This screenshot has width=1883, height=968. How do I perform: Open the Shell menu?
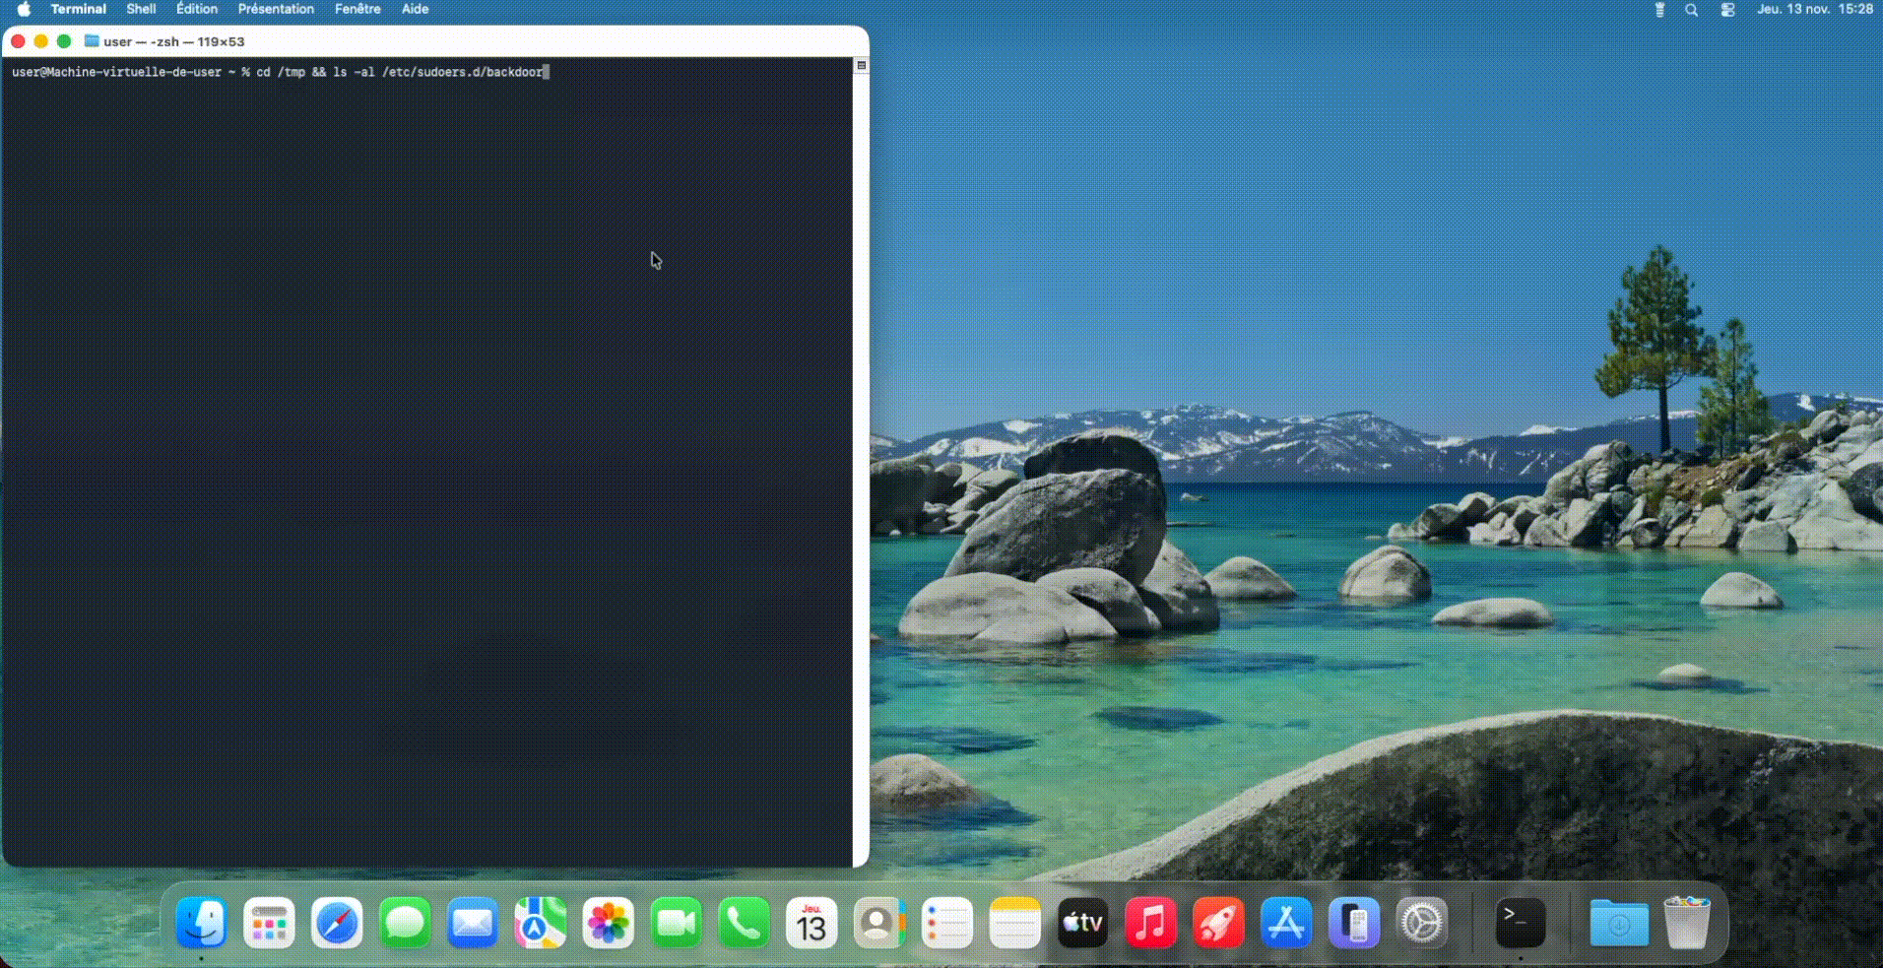pyautogui.click(x=141, y=9)
